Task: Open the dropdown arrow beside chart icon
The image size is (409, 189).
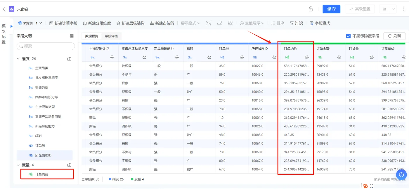Action: 393,9
